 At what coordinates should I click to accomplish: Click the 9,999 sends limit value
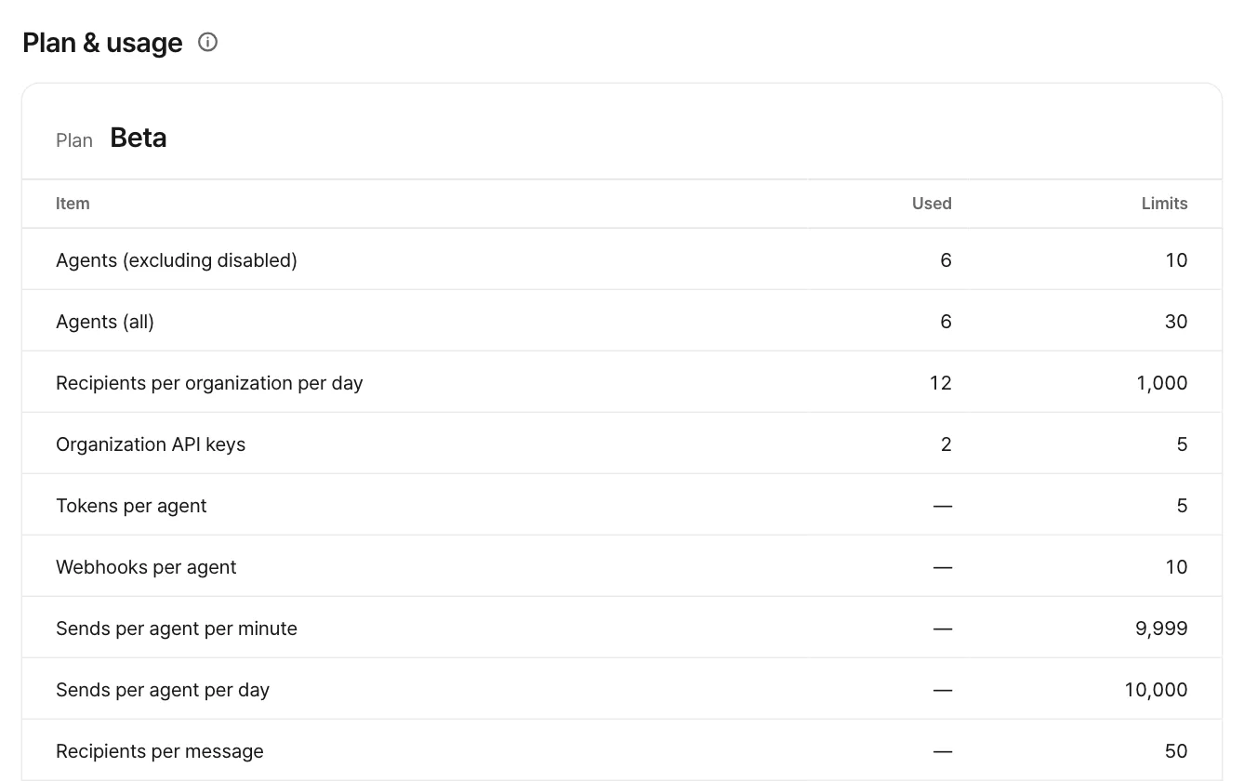point(1162,629)
